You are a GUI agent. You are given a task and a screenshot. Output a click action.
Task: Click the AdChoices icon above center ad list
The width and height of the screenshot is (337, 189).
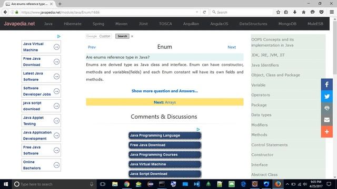pos(198,130)
